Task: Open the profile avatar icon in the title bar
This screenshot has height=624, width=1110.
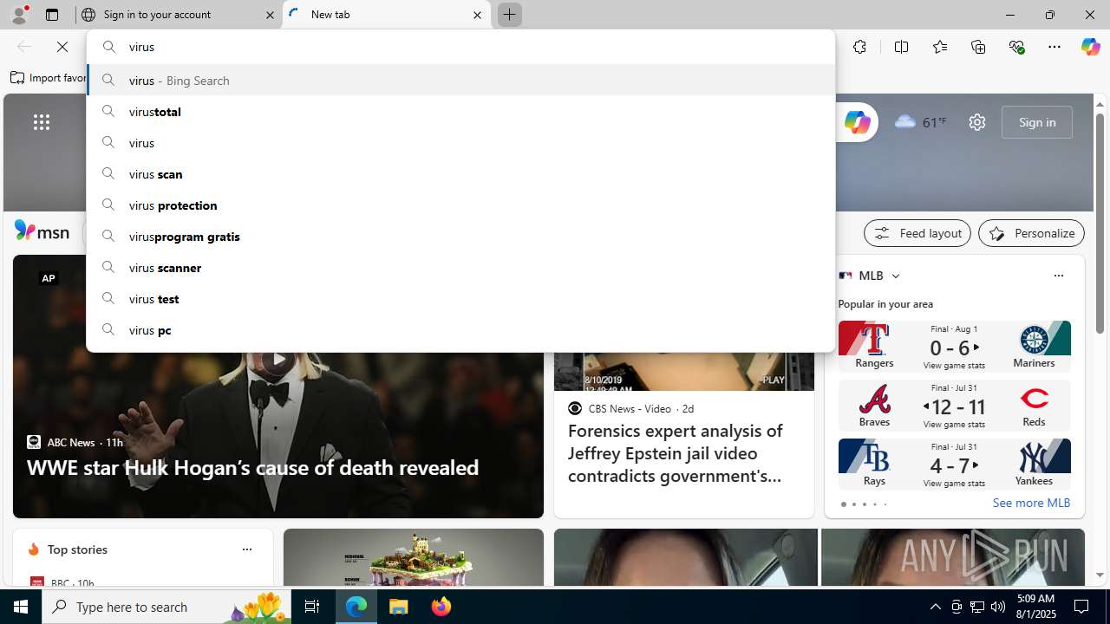Action: [18, 15]
